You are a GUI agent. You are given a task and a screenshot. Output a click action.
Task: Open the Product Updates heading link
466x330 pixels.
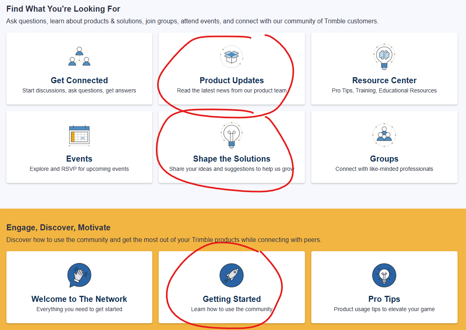coord(232,80)
